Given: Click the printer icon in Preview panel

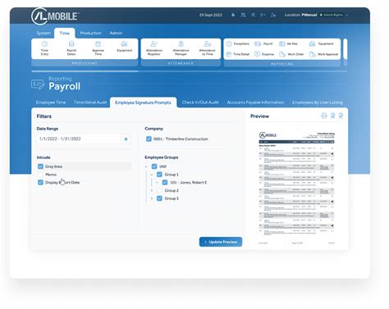Looking at the screenshot, I should [x=324, y=116].
